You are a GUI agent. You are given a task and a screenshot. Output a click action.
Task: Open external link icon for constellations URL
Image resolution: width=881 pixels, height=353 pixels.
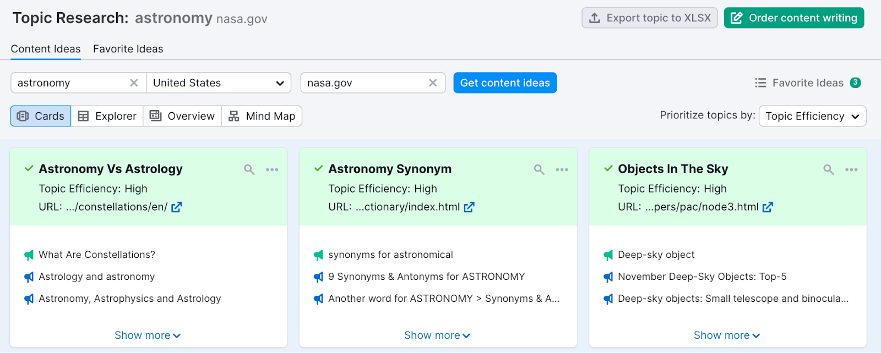(177, 207)
